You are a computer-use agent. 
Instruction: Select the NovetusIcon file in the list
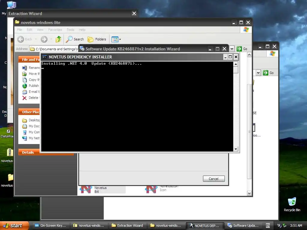(x=151, y=189)
